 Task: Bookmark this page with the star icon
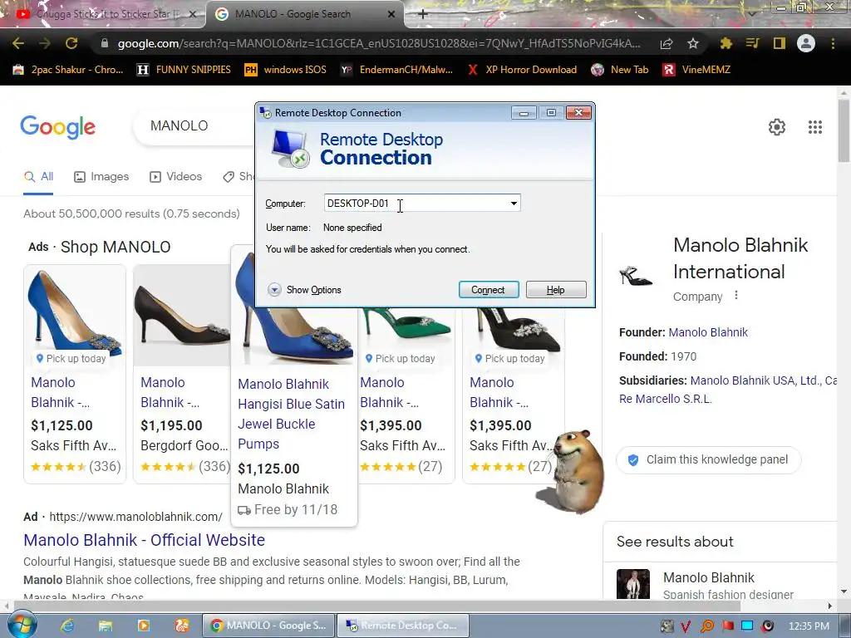coord(693,43)
